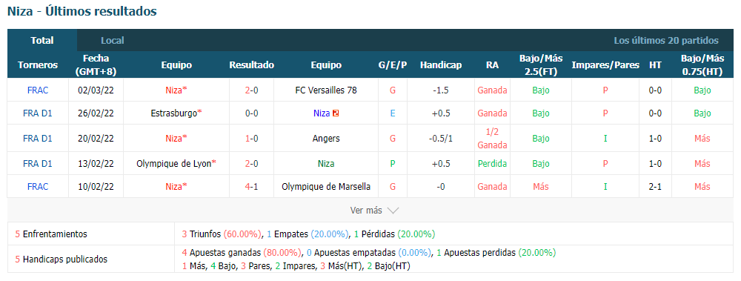Open the FRAC link for 10/02/22 match
741x281 pixels.
(x=38, y=187)
